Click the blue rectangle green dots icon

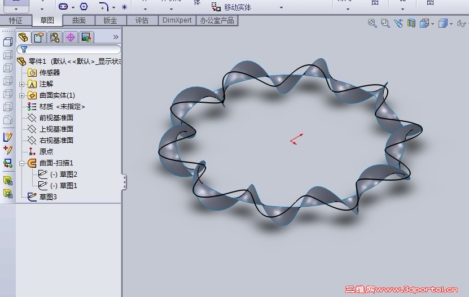(x=8, y=163)
